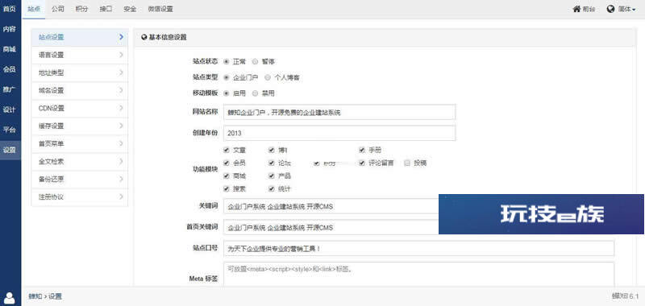Open 平台 in the left navigation
The height and width of the screenshot is (306, 645).
point(10,130)
